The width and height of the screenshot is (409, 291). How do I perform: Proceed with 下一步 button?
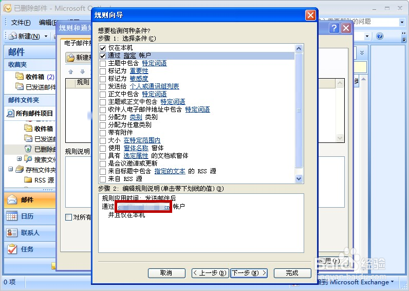[249, 273]
